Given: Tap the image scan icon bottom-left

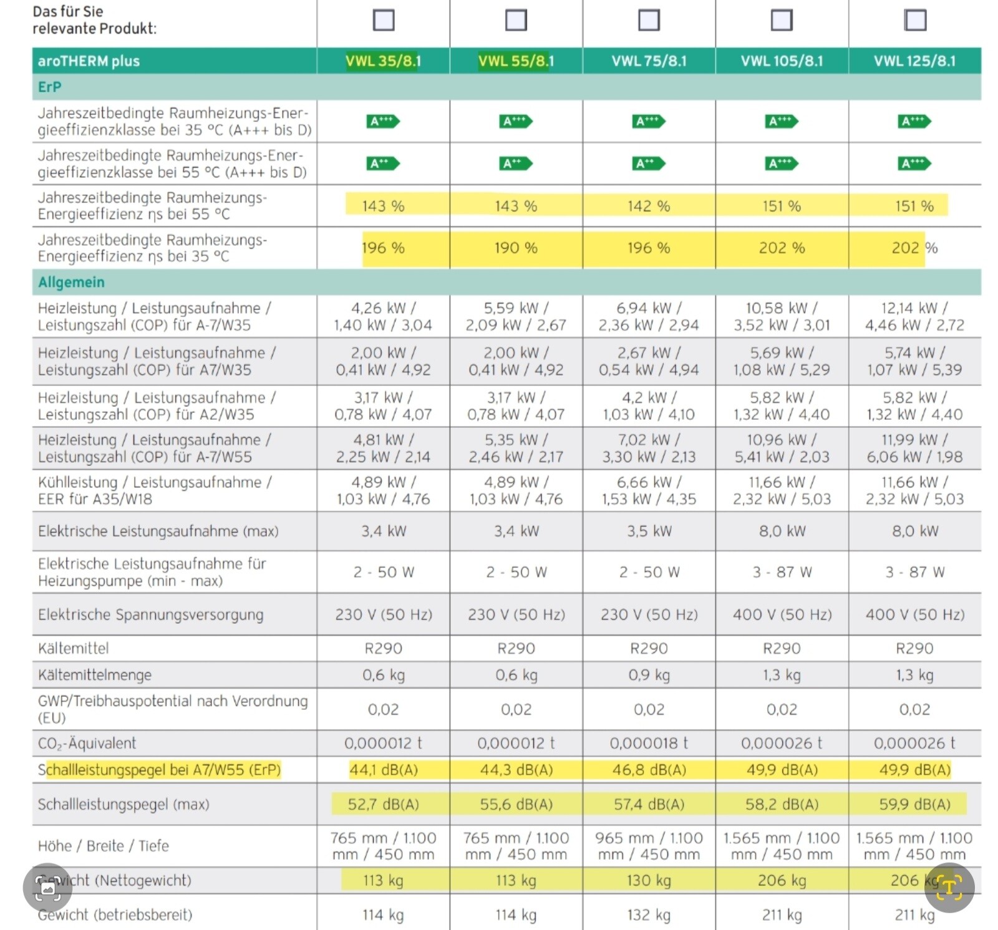Looking at the screenshot, I should (x=47, y=888).
